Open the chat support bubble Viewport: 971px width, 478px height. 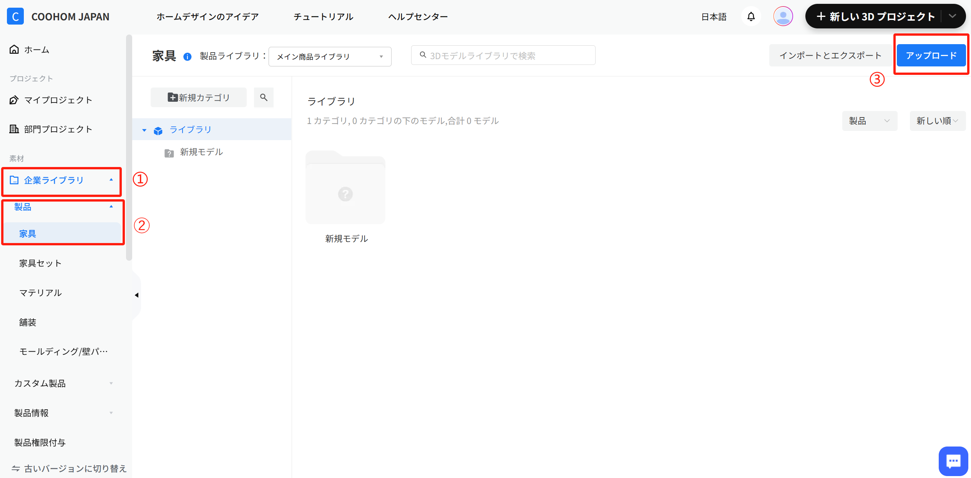[x=953, y=461]
